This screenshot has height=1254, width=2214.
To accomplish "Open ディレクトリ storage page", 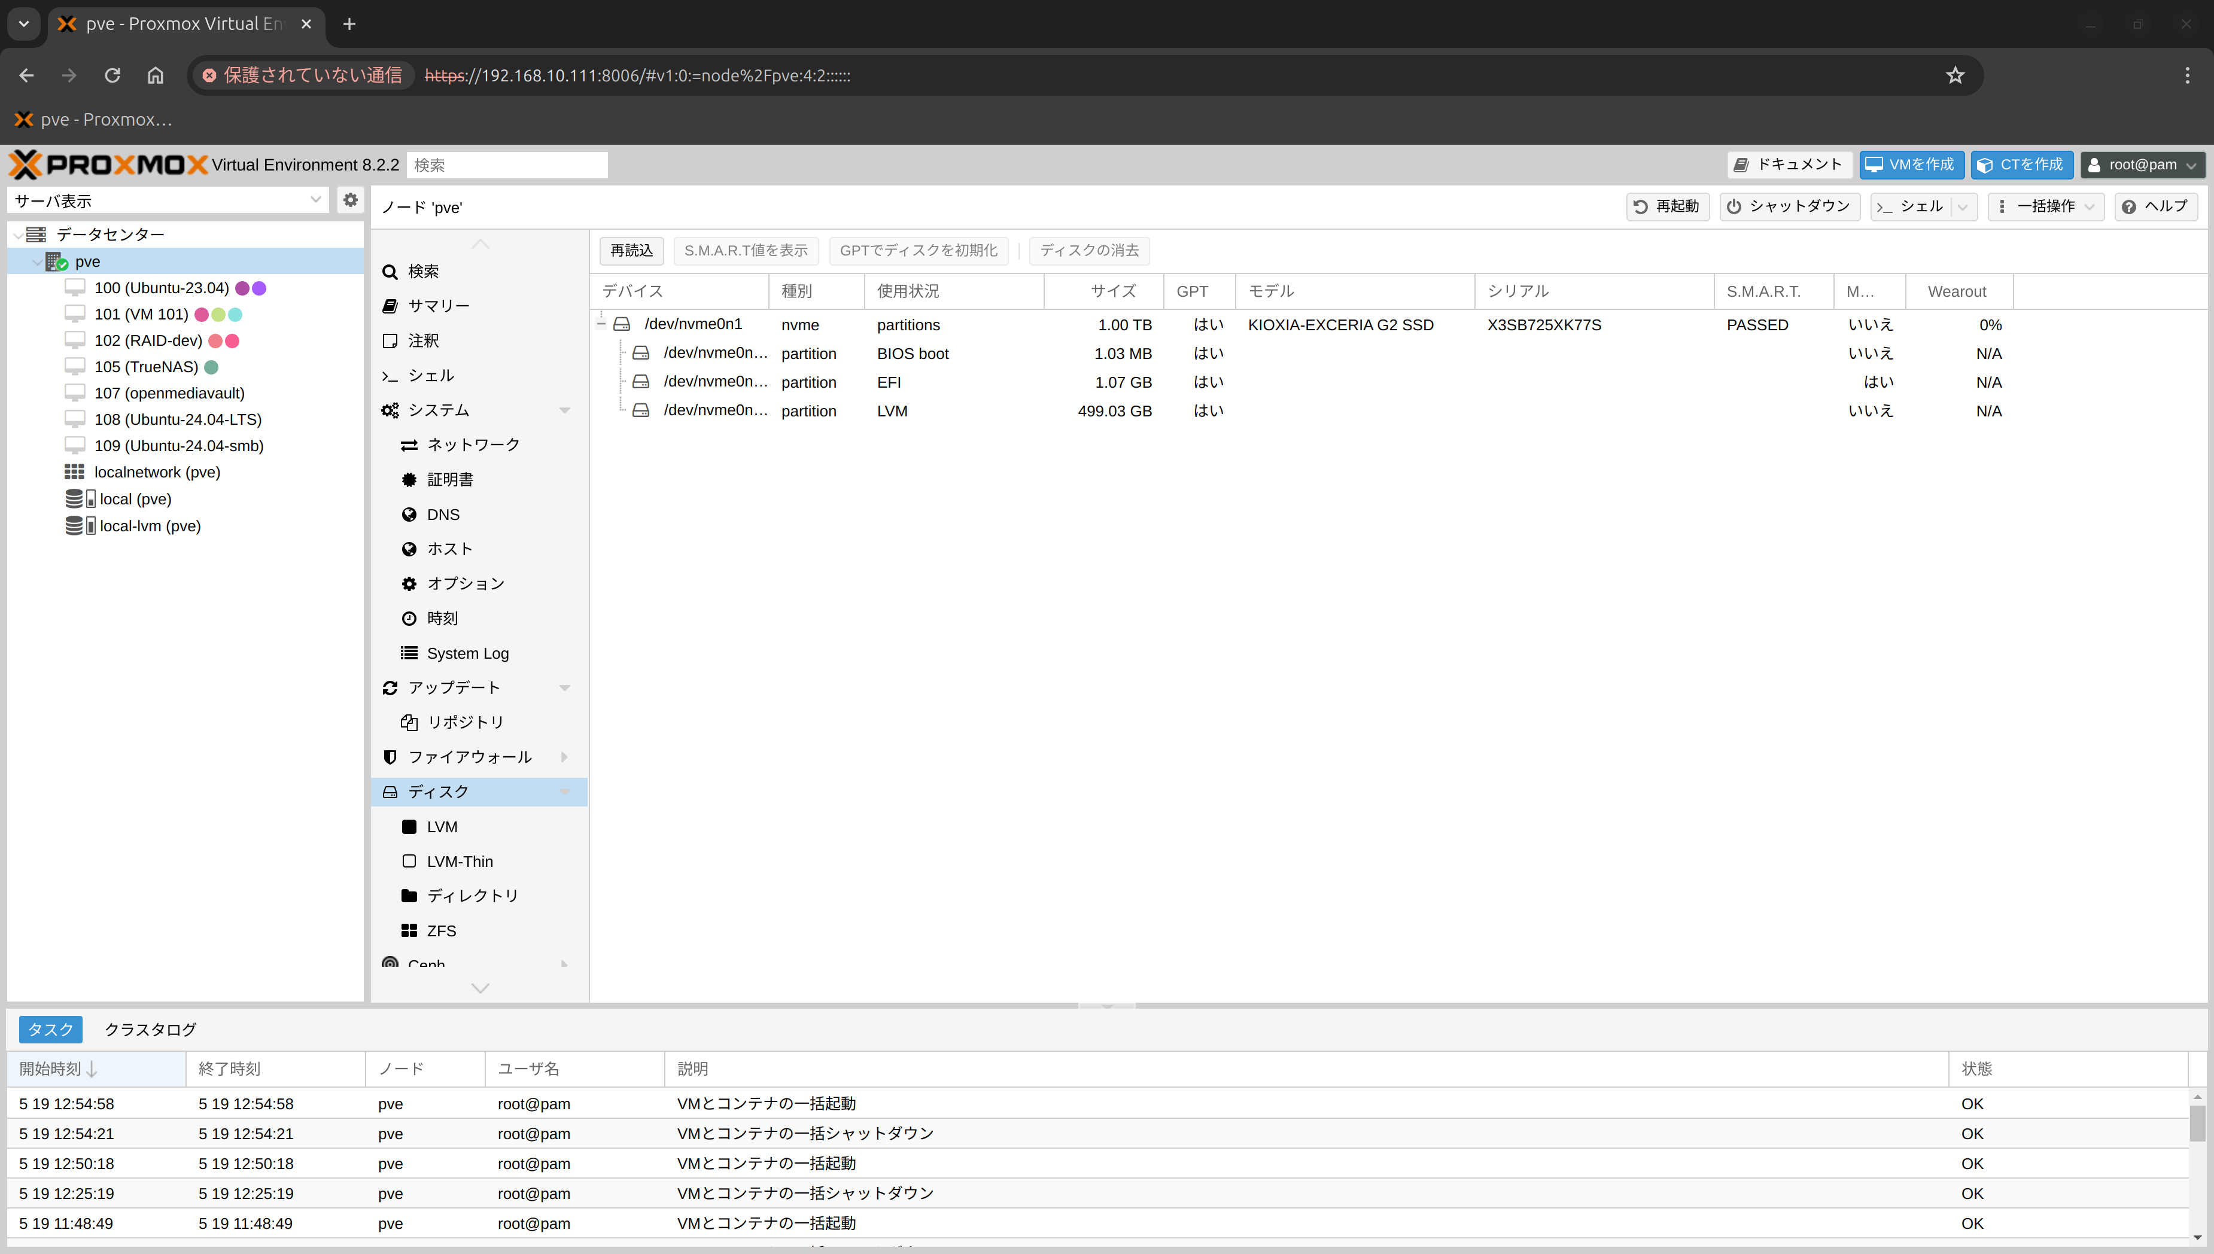I will [x=472, y=896].
